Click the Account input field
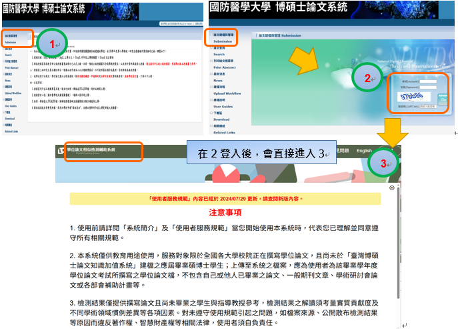The width and height of the screenshot is (458, 329). click(428, 81)
